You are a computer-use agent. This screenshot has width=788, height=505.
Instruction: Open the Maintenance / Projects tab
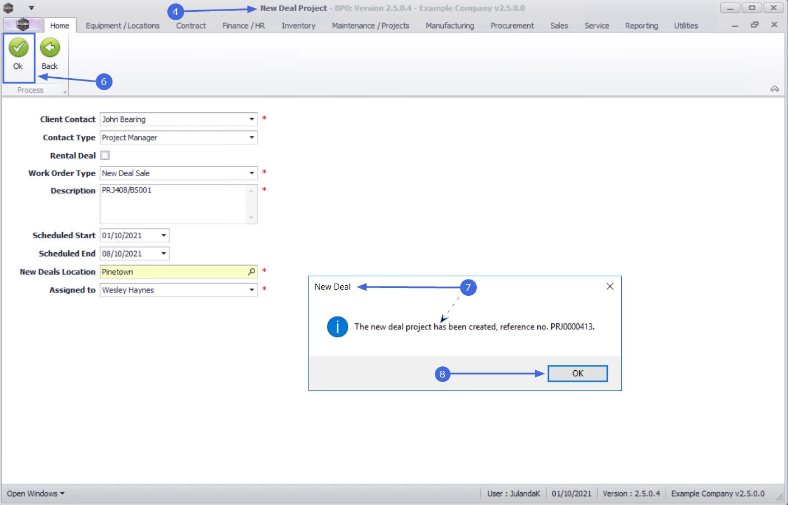click(x=370, y=26)
